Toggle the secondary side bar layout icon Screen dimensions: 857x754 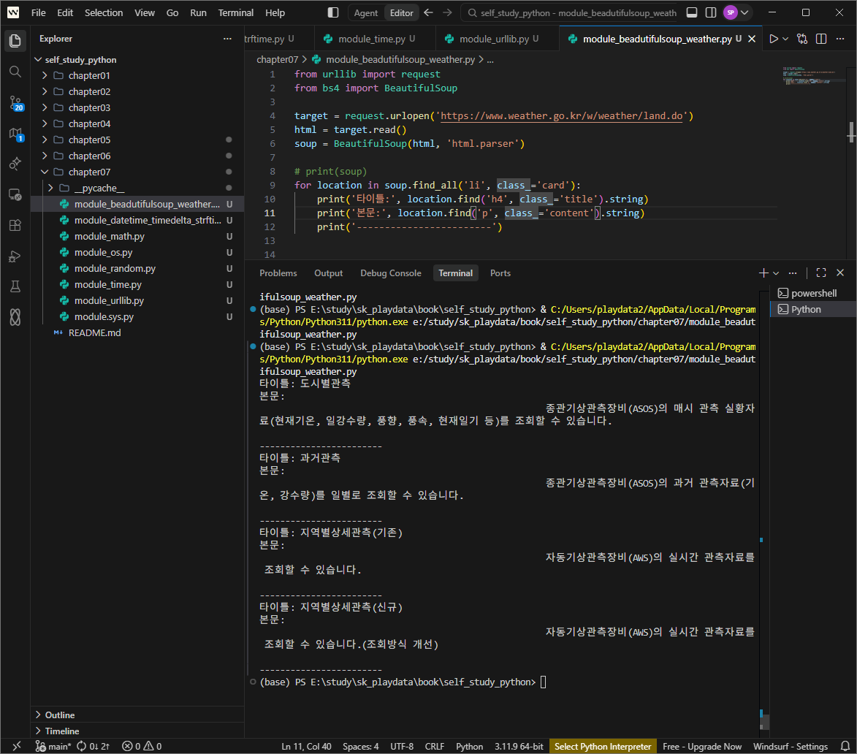(711, 12)
